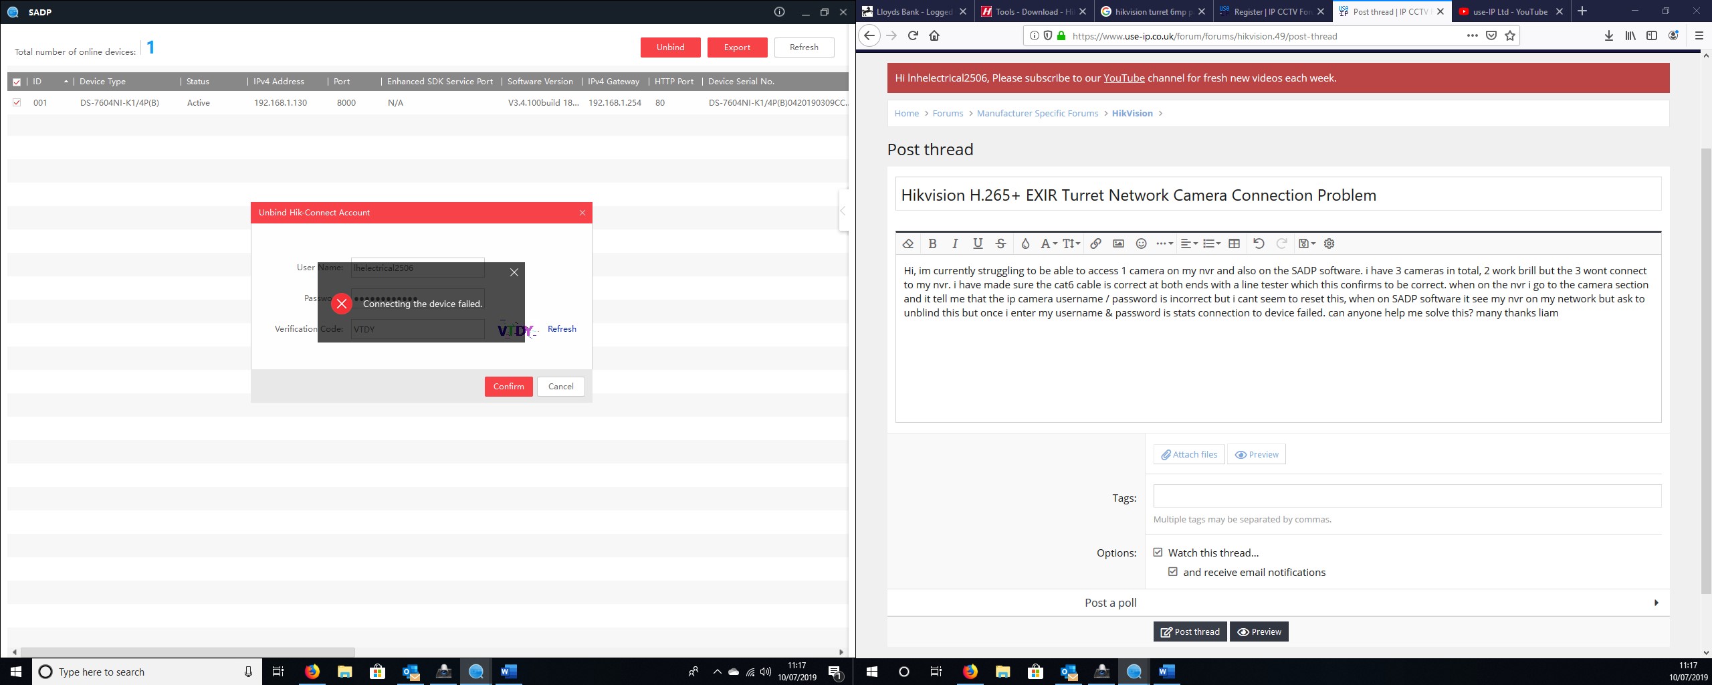Toggle bold formatting in post editor
Screen dimensions: 1712x685
[x=932, y=244]
